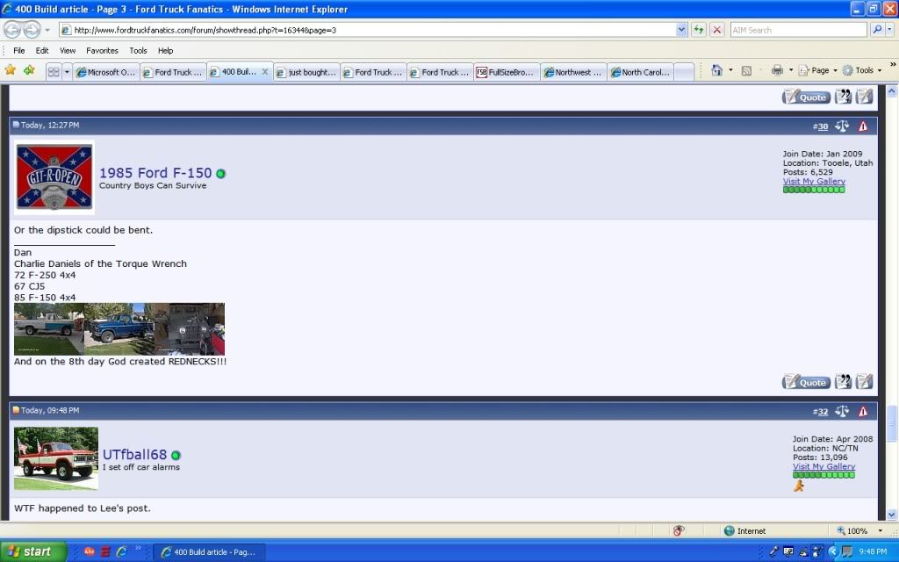This screenshot has height=562, width=899.
Task: Click the Internet Explorer quick launch icon
Action: tap(121, 551)
